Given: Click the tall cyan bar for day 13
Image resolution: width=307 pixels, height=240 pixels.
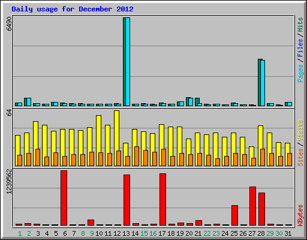Looking at the screenshot, I should [128, 62].
